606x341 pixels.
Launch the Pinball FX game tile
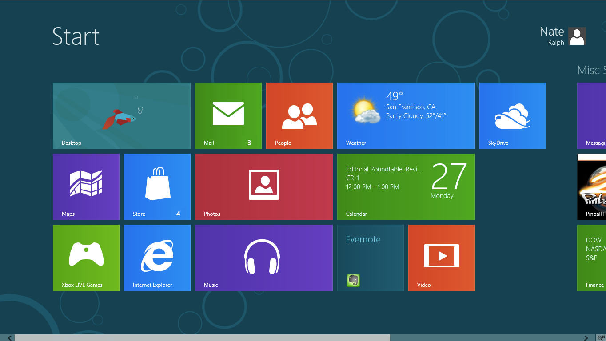click(591, 187)
